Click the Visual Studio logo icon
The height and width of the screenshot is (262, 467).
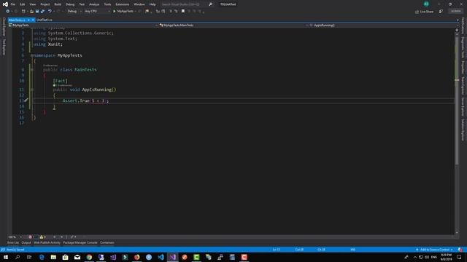click(5, 4)
